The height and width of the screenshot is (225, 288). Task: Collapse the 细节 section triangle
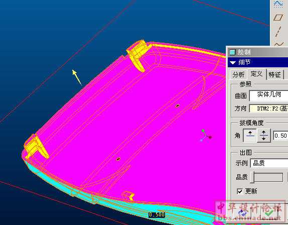coord(233,62)
